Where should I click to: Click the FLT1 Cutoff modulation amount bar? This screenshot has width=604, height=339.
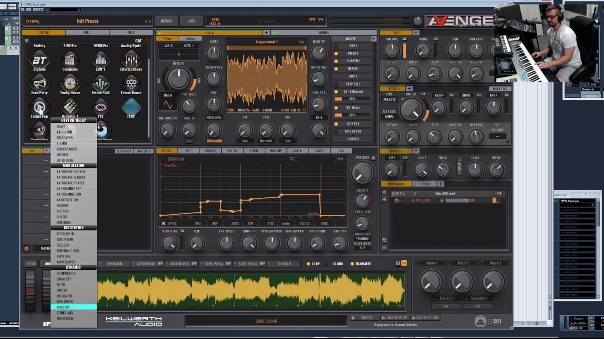pos(469,200)
